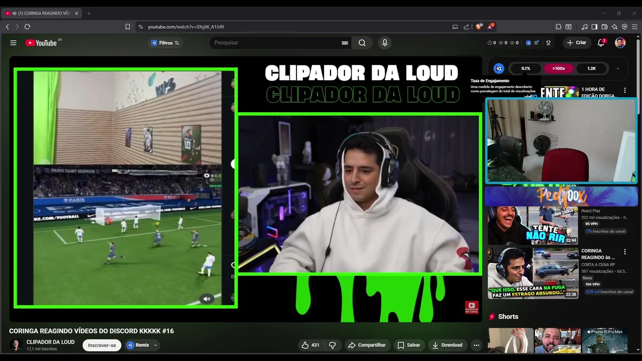Open the YouTube hamburger guide menu
The image size is (642, 361).
(x=13, y=43)
